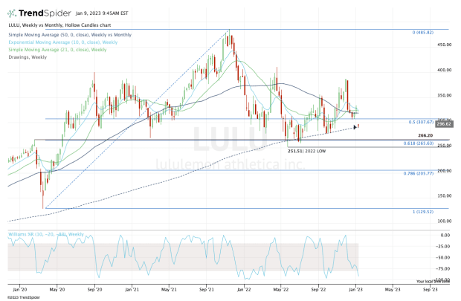The image size is (461, 301).
Task: Click the 400.00 price axis label
Action: click(x=444, y=70)
